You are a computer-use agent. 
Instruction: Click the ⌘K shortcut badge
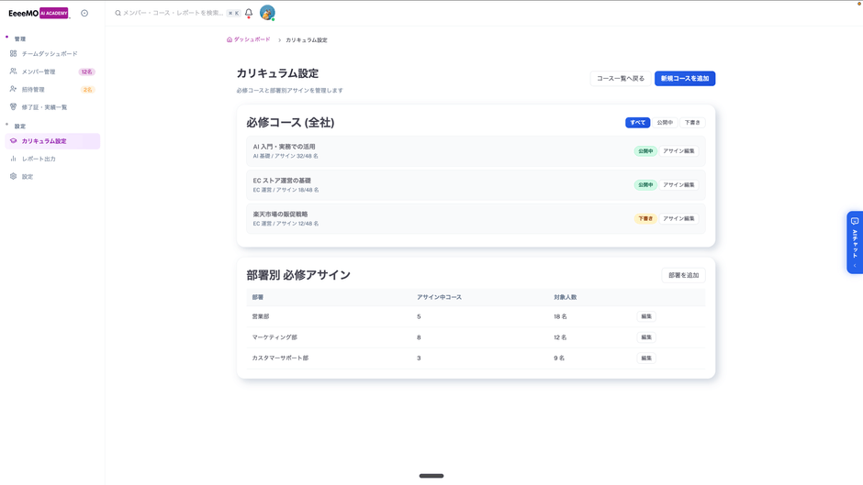tap(234, 13)
